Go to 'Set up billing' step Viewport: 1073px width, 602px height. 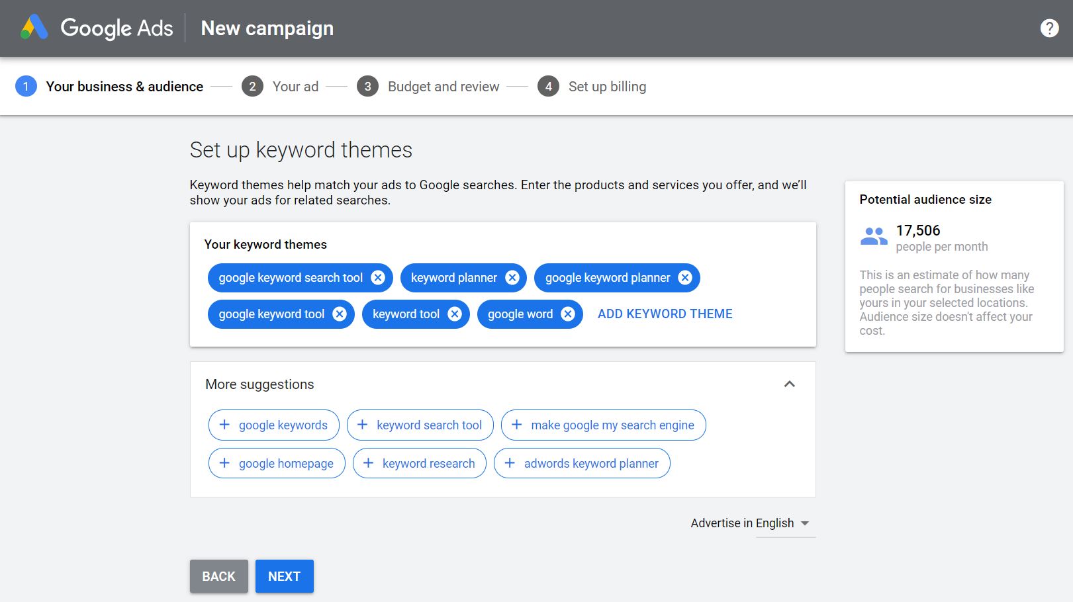point(607,87)
